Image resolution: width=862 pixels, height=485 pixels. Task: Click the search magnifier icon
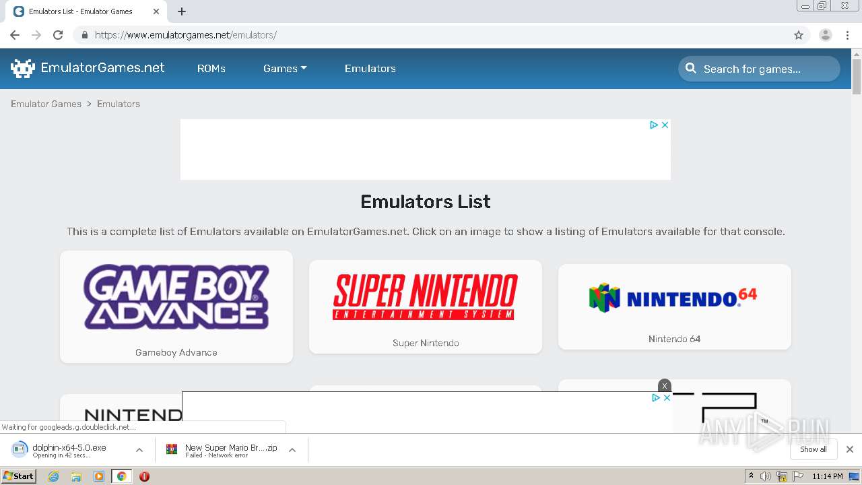pyautogui.click(x=691, y=68)
